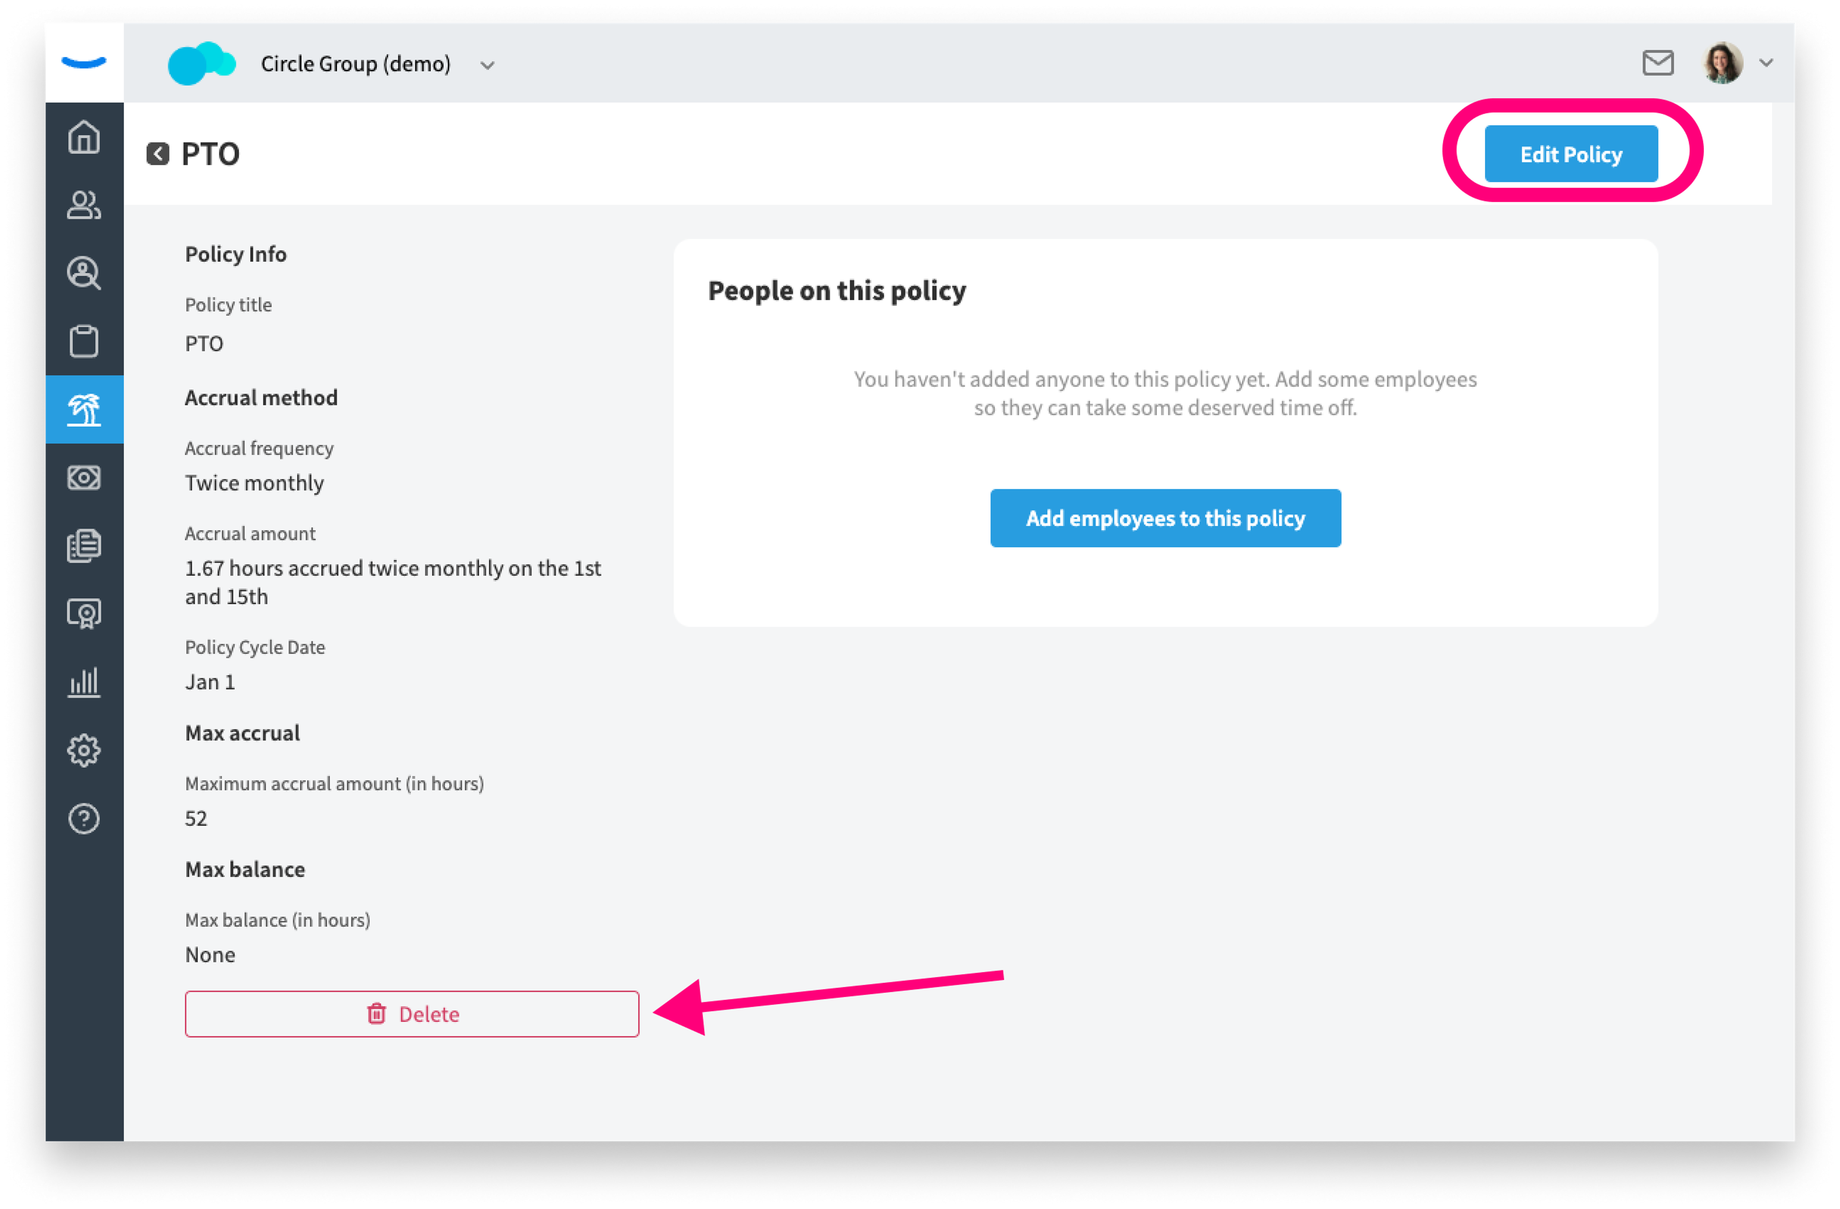The width and height of the screenshot is (1840, 1209).
Task: Click Add employees to this policy
Action: click(1165, 518)
